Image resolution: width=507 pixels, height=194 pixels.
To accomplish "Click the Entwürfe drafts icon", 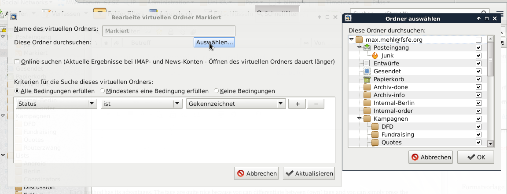I will click(x=367, y=64).
